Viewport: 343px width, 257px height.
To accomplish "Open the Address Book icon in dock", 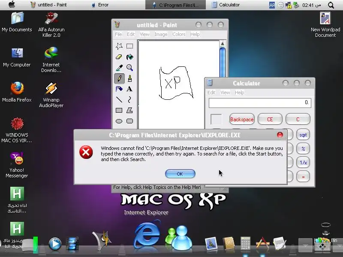I will pyautogui.click(x=229, y=243).
